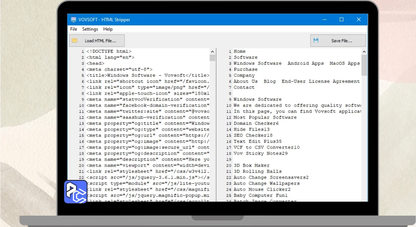
Task: Click the meta charset="utf-8" line
Action: 119,69
